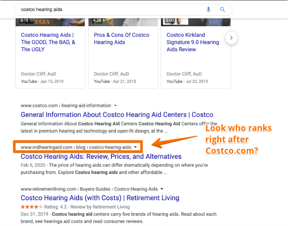Click the blue magnifier search icon

pyautogui.click(x=222, y=9)
